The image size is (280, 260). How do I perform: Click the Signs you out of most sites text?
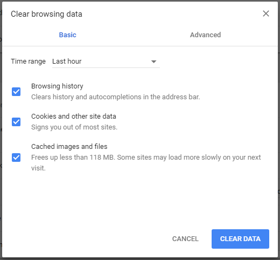(74, 127)
